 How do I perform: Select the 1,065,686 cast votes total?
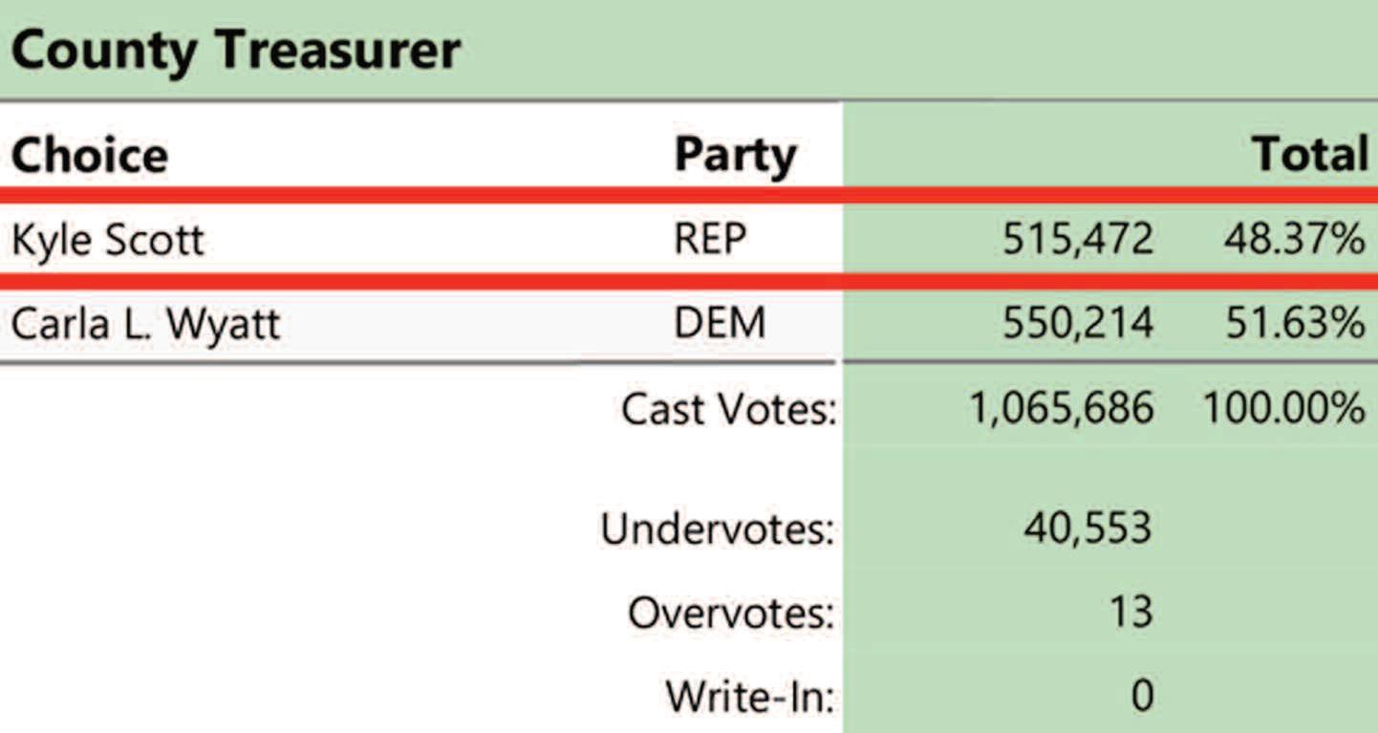tap(1062, 410)
